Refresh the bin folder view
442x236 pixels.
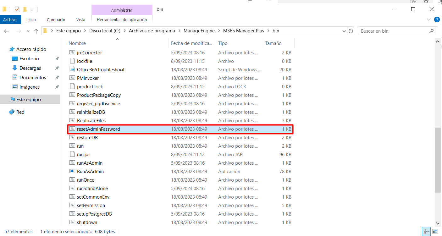pyautogui.click(x=351, y=31)
